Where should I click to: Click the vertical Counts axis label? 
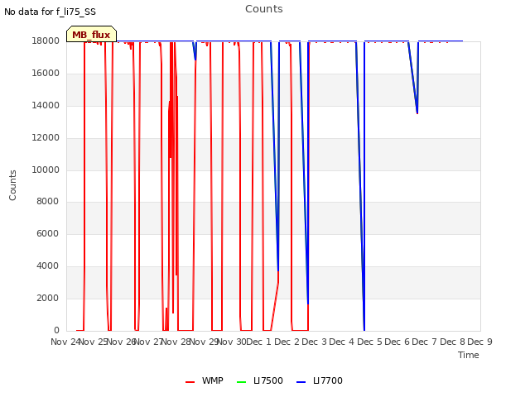[x=13, y=185]
